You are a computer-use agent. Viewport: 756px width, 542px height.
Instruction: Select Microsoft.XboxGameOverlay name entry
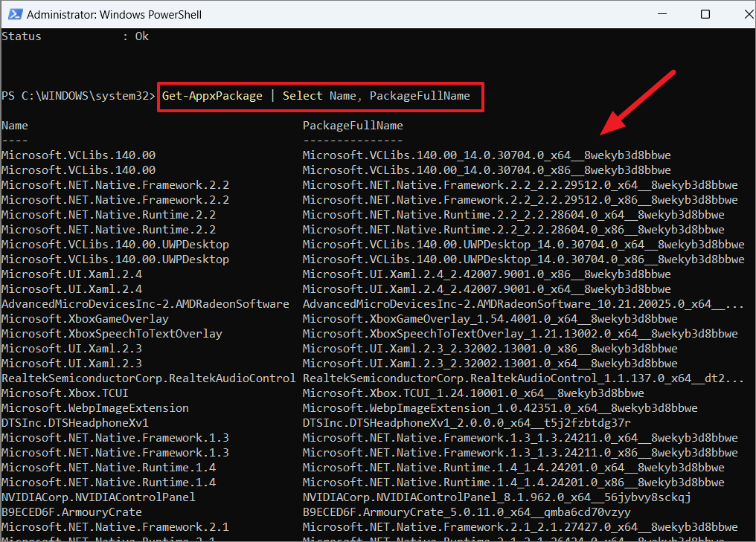pos(85,319)
